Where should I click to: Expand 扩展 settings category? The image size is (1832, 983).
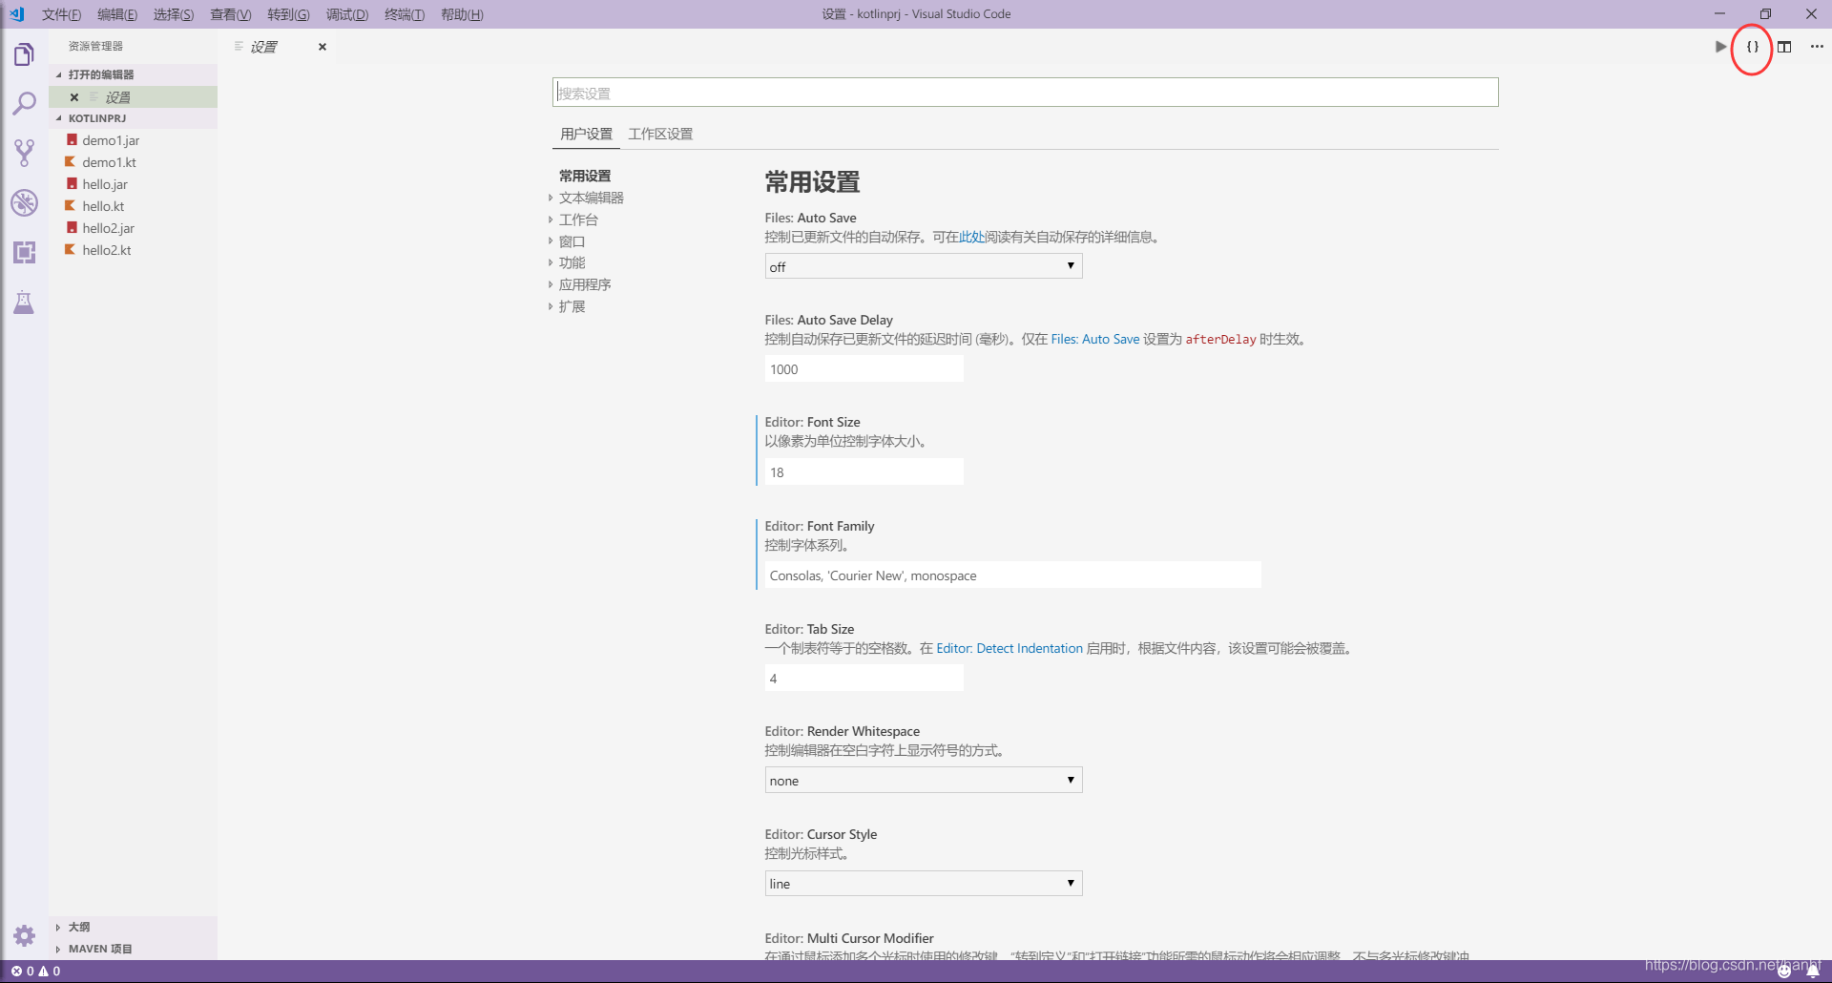tap(572, 306)
